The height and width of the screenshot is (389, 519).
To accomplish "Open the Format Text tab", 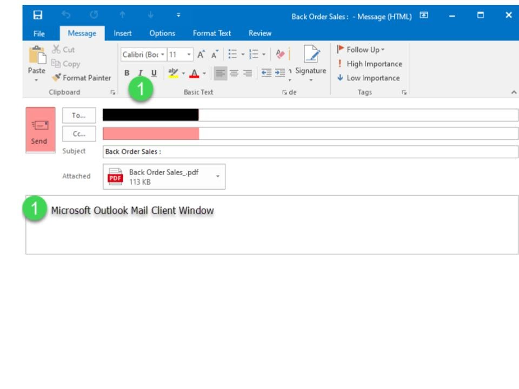I will coord(212,33).
